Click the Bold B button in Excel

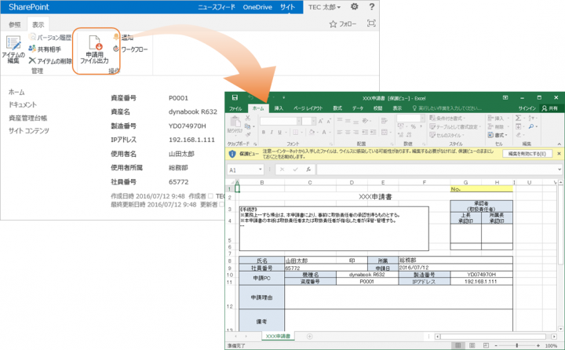click(264, 133)
